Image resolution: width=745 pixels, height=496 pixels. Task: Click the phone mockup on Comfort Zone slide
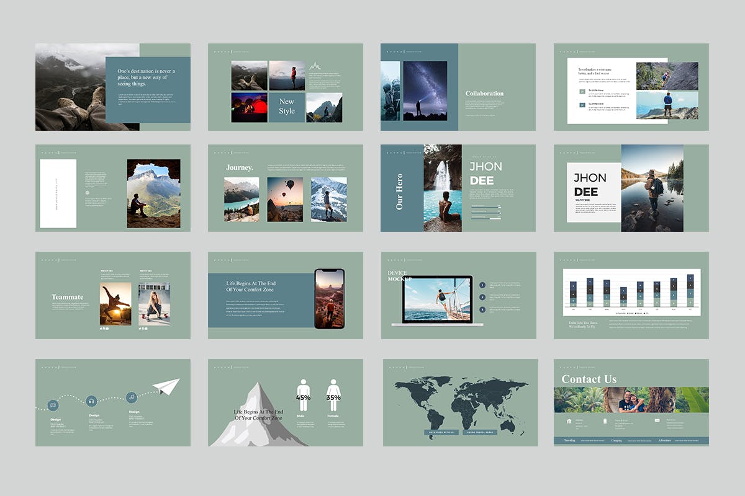click(329, 299)
